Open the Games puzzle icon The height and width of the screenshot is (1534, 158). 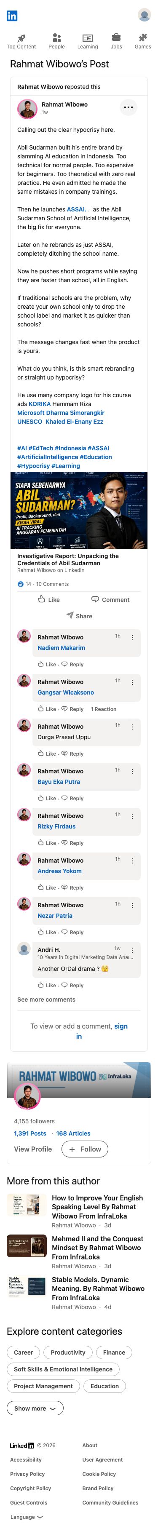click(143, 37)
